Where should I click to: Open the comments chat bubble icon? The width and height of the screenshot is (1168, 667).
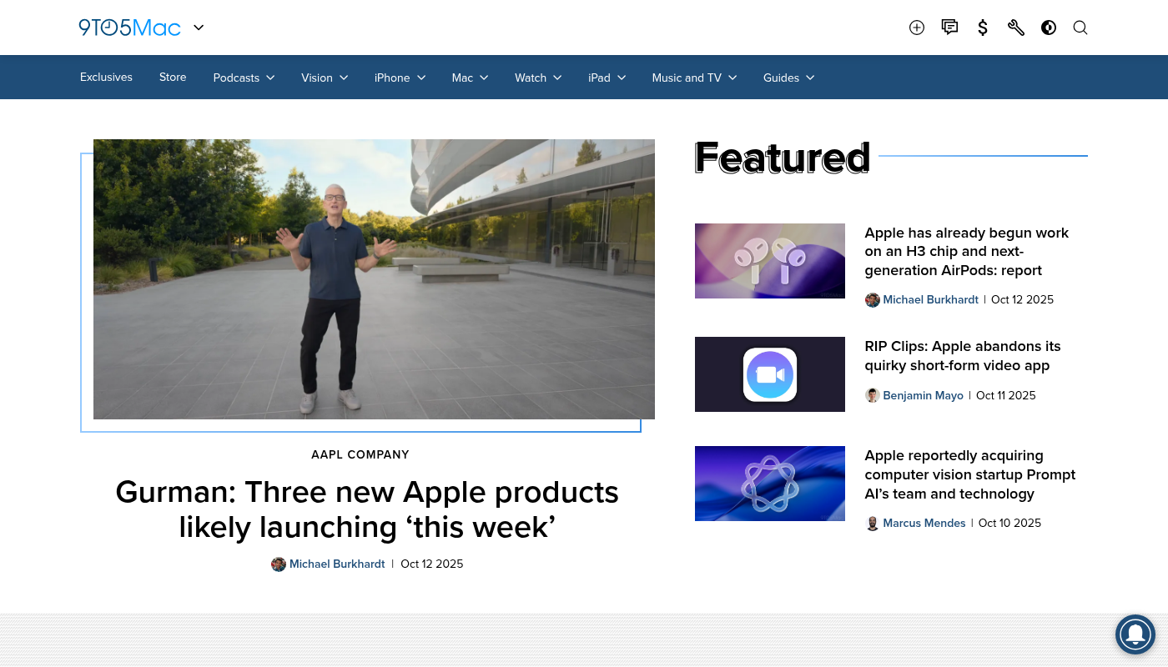pos(949,28)
